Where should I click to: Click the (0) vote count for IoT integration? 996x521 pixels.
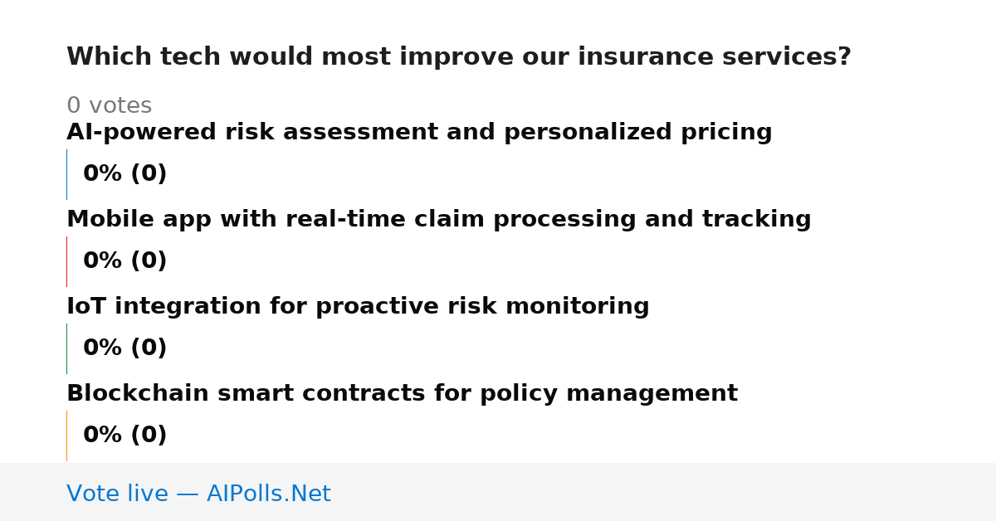(x=149, y=348)
